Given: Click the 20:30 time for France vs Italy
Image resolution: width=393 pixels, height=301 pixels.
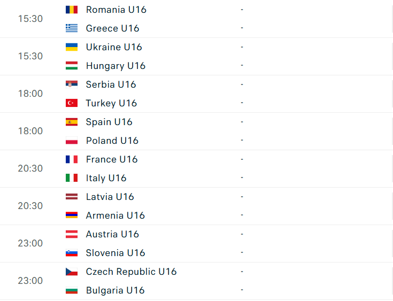Looking at the screenshot, I should tap(30, 168).
